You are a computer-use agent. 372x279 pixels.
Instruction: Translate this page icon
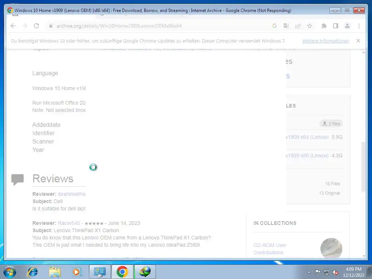click(286, 26)
